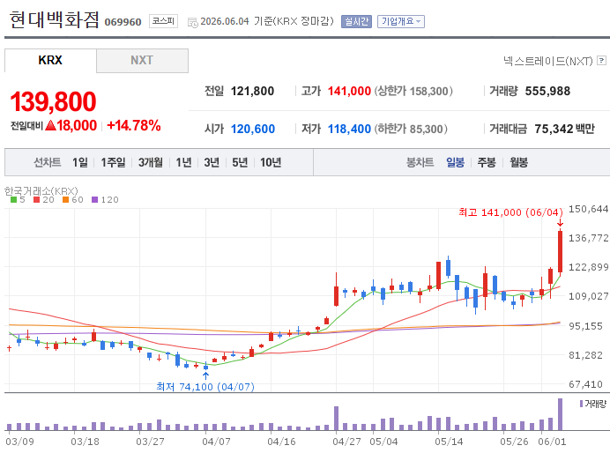Open the NXT help question-mark icon
The height and width of the screenshot is (453, 610).
(601, 60)
